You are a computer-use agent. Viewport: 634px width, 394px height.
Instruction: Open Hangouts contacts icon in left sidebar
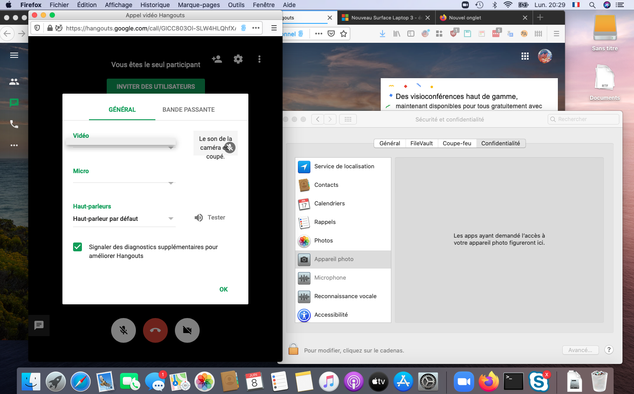(14, 82)
